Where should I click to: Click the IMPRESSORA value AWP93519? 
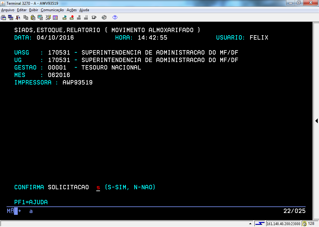[x=78, y=82]
